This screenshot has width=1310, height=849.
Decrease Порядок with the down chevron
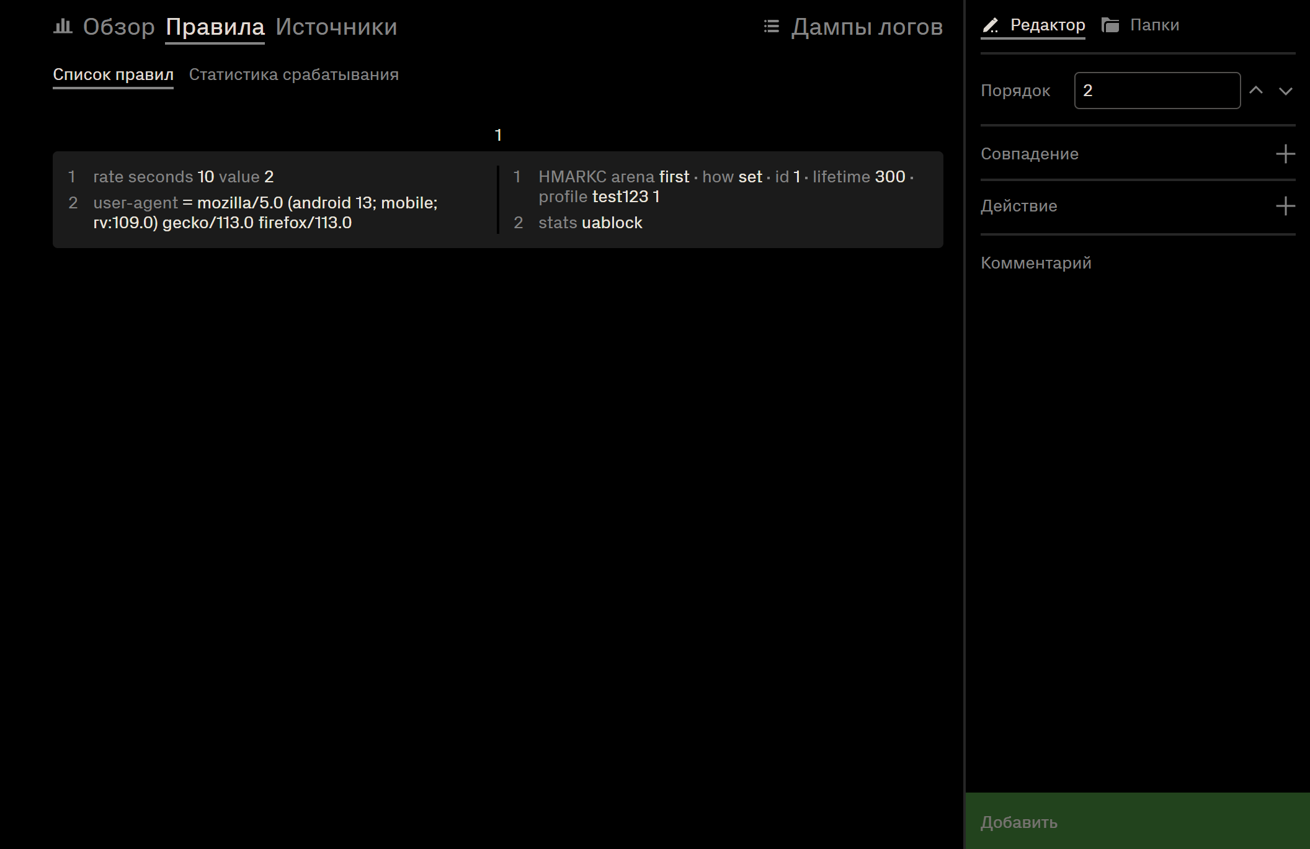pyautogui.click(x=1286, y=91)
